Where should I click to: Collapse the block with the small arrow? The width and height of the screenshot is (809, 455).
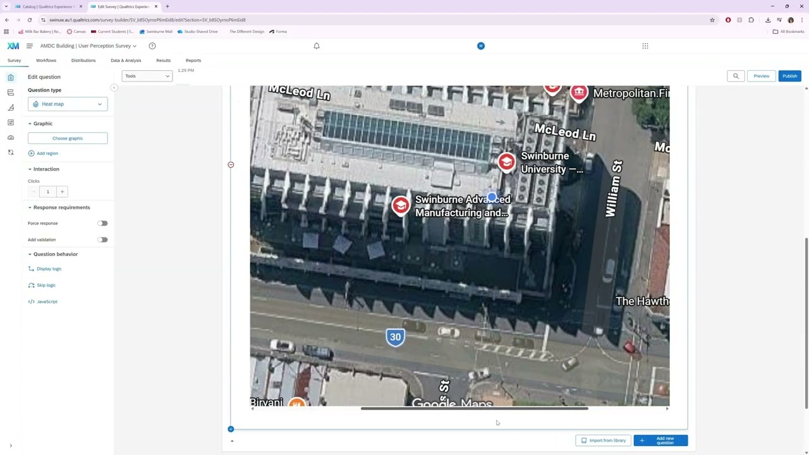[x=232, y=441]
